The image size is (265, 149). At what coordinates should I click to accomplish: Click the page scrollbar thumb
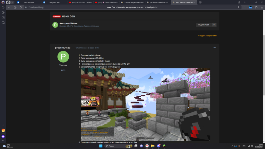[264, 65]
